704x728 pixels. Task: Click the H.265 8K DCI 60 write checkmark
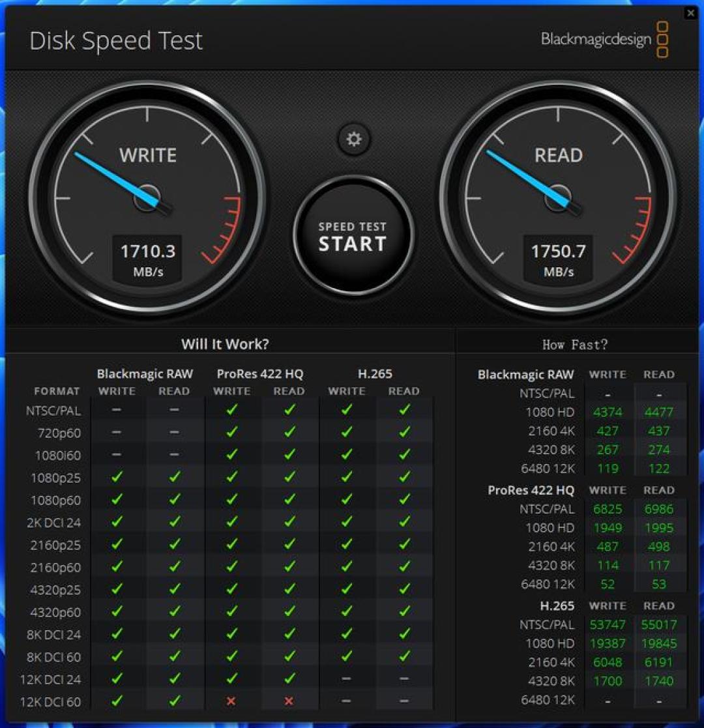[346, 656]
